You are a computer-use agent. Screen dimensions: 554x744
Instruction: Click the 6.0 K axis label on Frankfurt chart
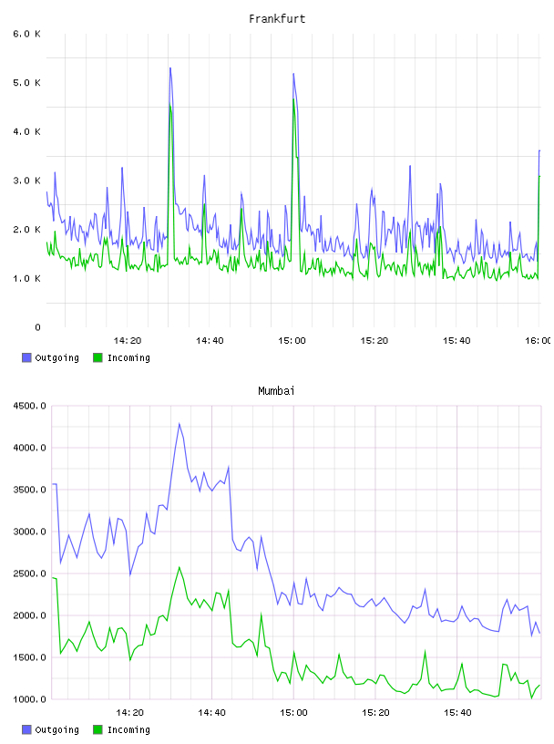(x=27, y=34)
